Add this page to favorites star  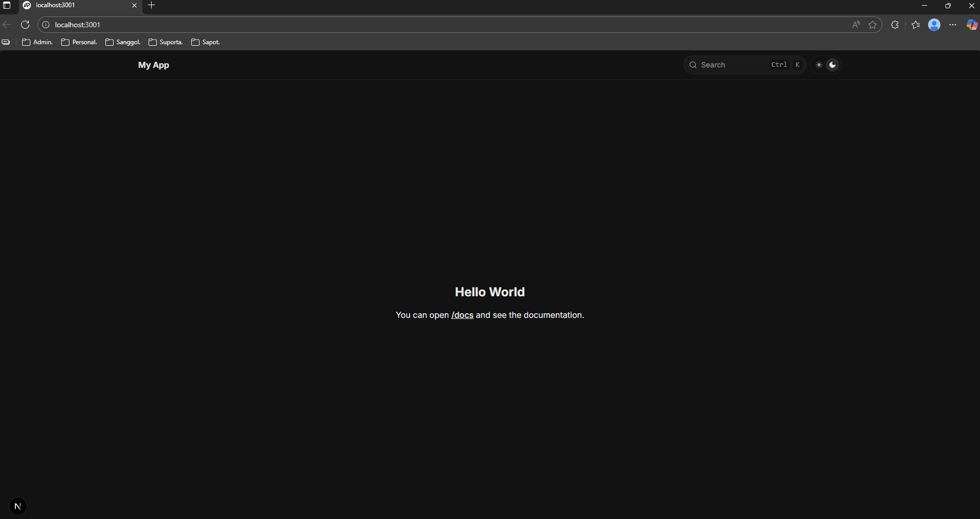point(873,25)
